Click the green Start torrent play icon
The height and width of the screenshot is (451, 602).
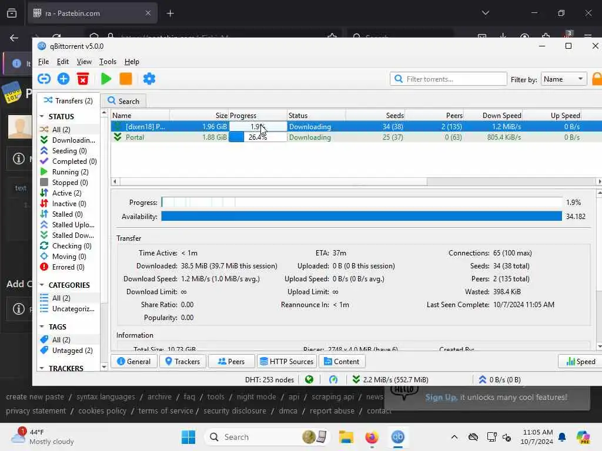click(106, 79)
